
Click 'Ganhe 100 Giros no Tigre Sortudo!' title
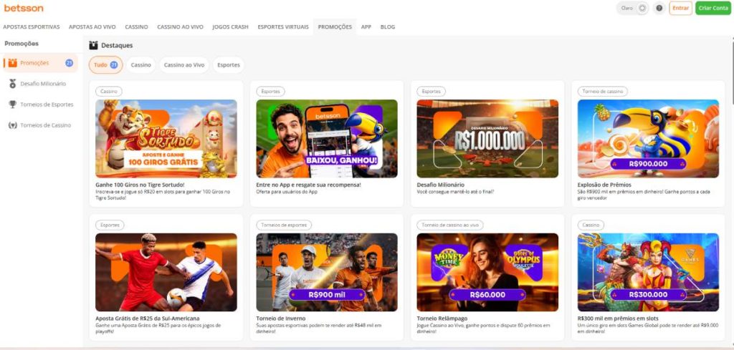pyautogui.click(x=140, y=185)
